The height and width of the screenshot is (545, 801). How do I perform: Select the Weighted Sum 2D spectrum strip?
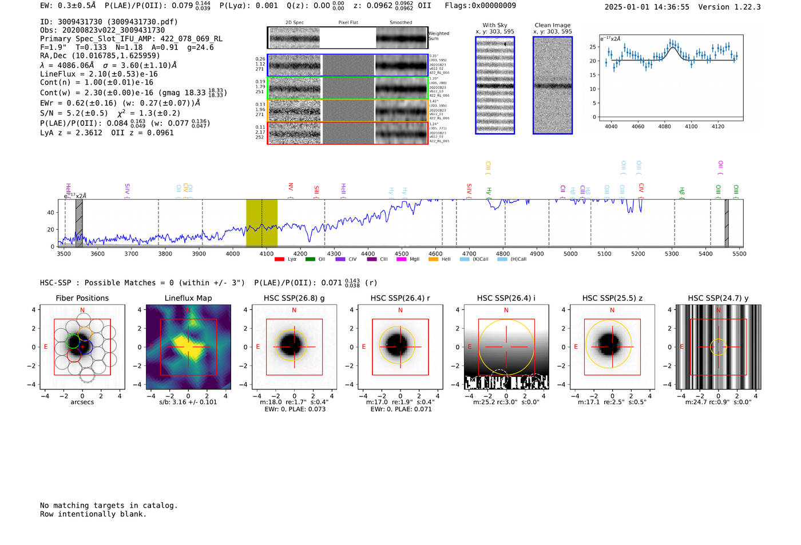348,38
